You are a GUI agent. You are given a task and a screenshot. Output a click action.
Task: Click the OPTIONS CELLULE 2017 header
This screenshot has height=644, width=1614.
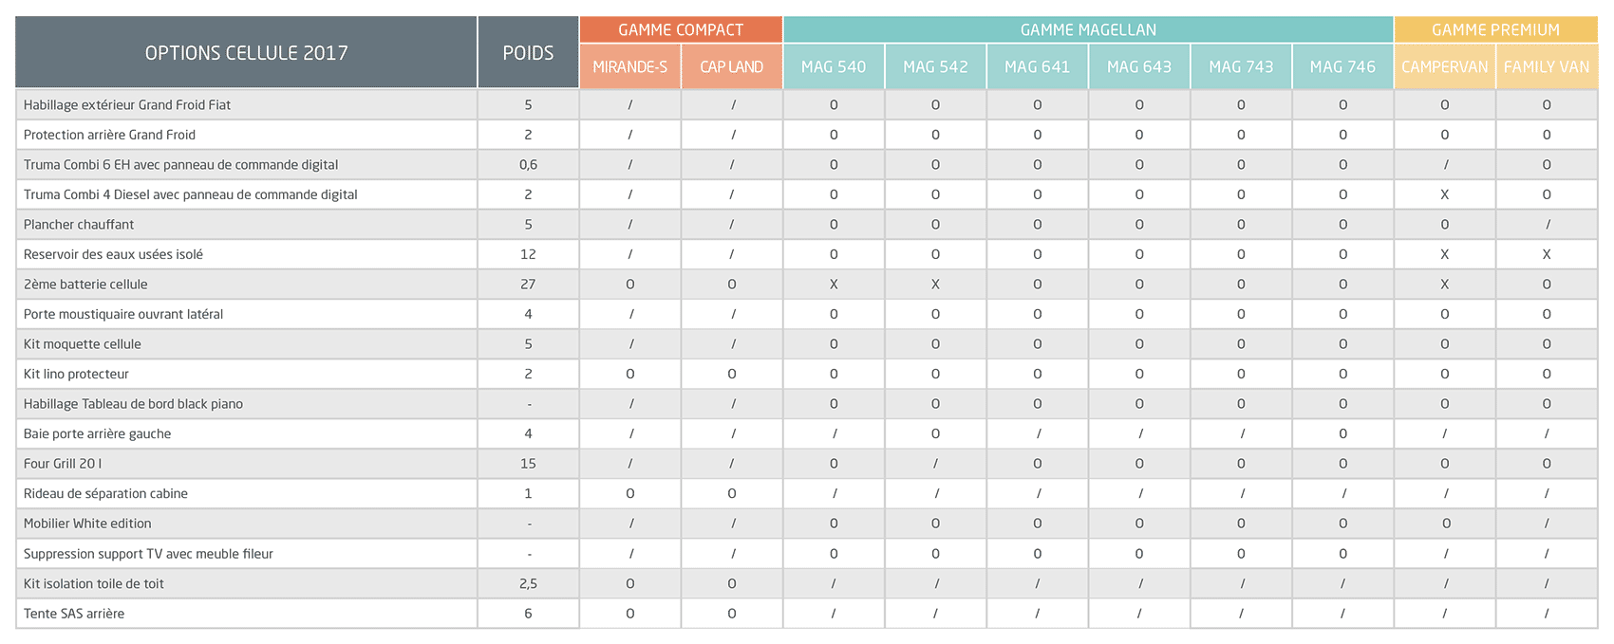(x=246, y=53)
